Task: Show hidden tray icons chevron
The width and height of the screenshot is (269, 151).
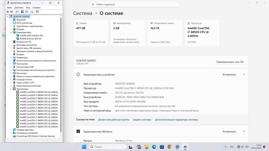Action: click(225, 147)
